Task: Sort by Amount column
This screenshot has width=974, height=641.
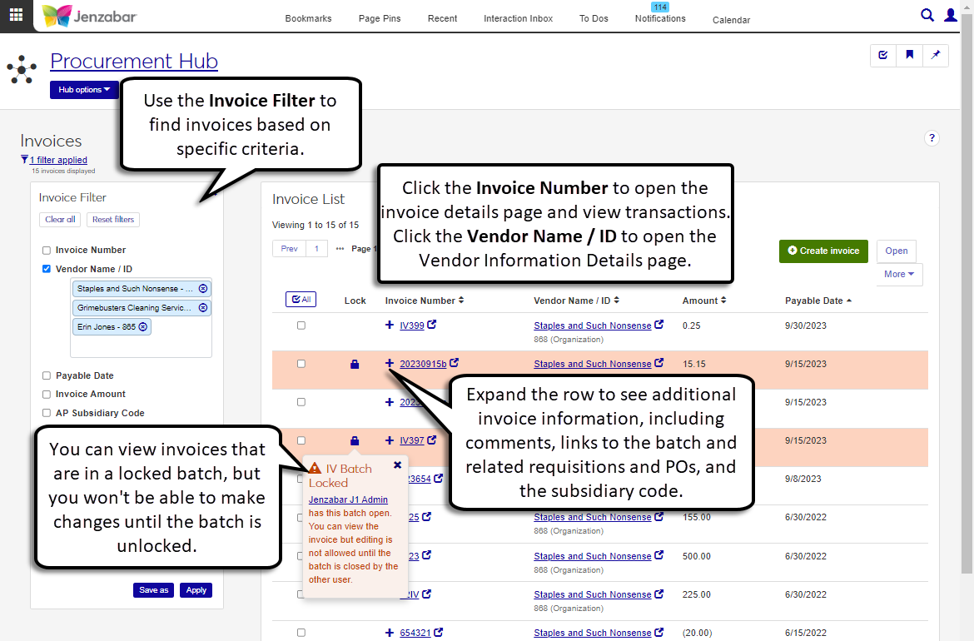Action: pos(704,301)
